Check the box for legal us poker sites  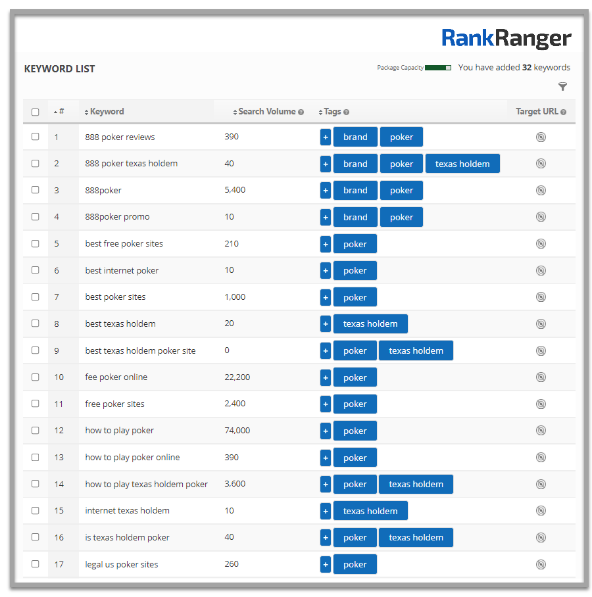[35, 564]
